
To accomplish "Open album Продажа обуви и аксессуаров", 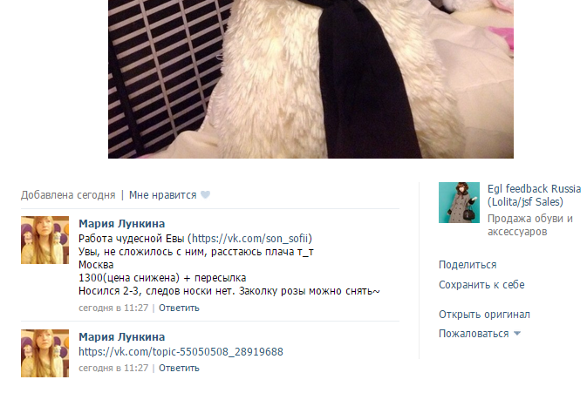I will pos(529,225).
